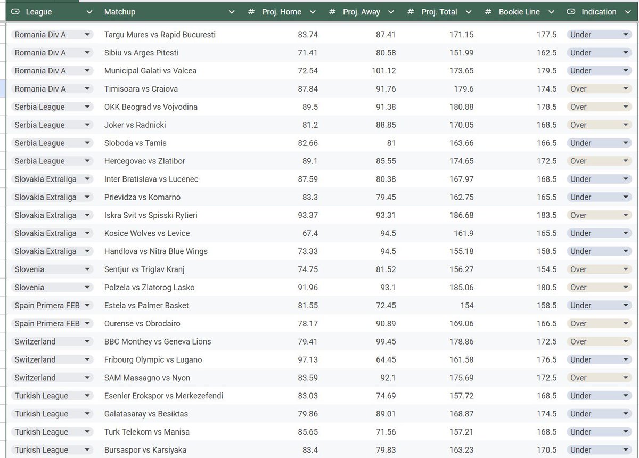Select Proj. Total value 175.69

461,378
